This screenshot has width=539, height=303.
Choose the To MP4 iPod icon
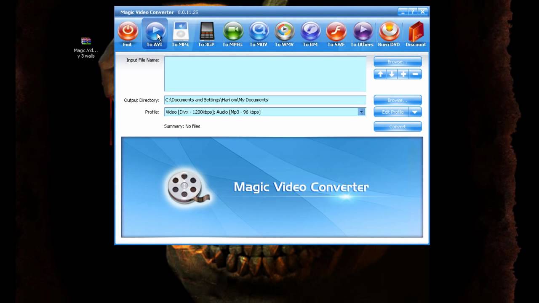pos(180,34)
